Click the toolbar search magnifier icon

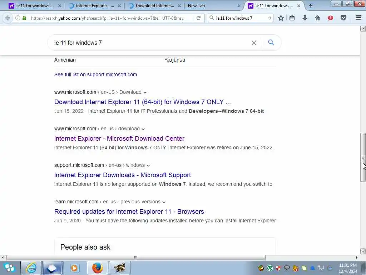(x=212, y=18)
